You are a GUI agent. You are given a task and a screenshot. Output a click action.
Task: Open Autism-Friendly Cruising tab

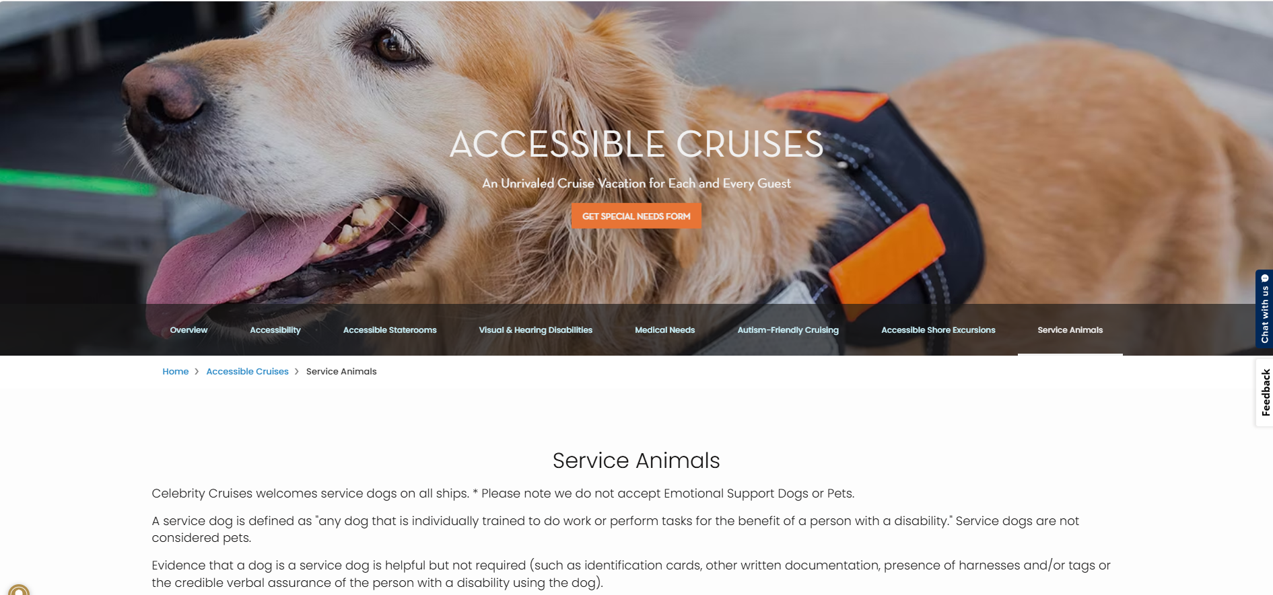(x=788, y=330)
